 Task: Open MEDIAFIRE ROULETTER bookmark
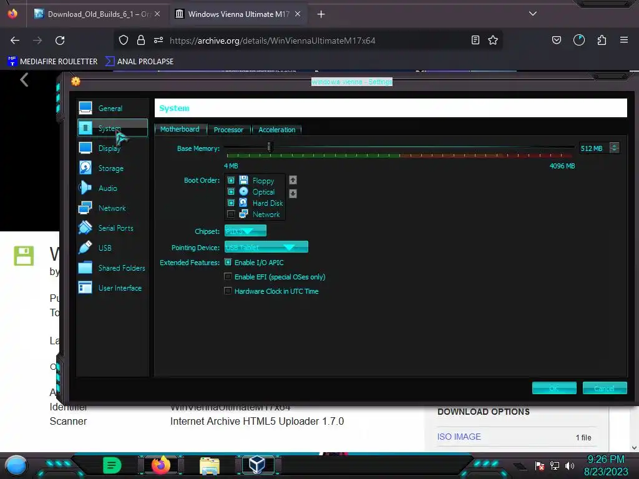pos(52,62)
